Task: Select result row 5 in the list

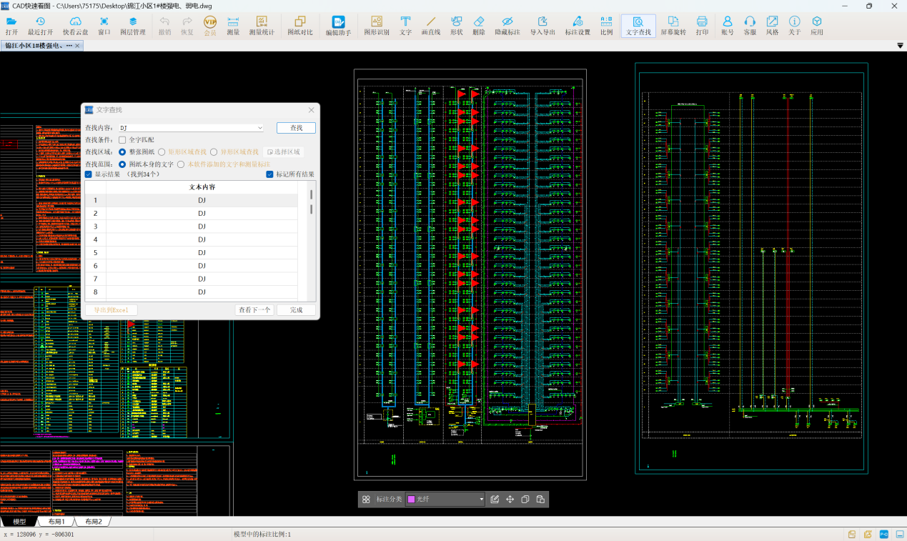Action: 202,253
